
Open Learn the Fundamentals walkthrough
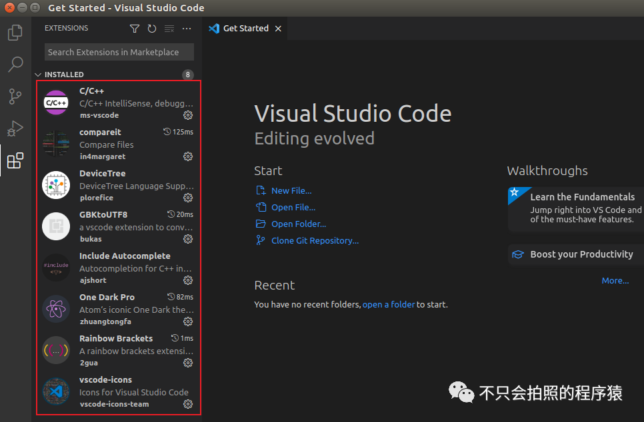(x=576, y=209)
